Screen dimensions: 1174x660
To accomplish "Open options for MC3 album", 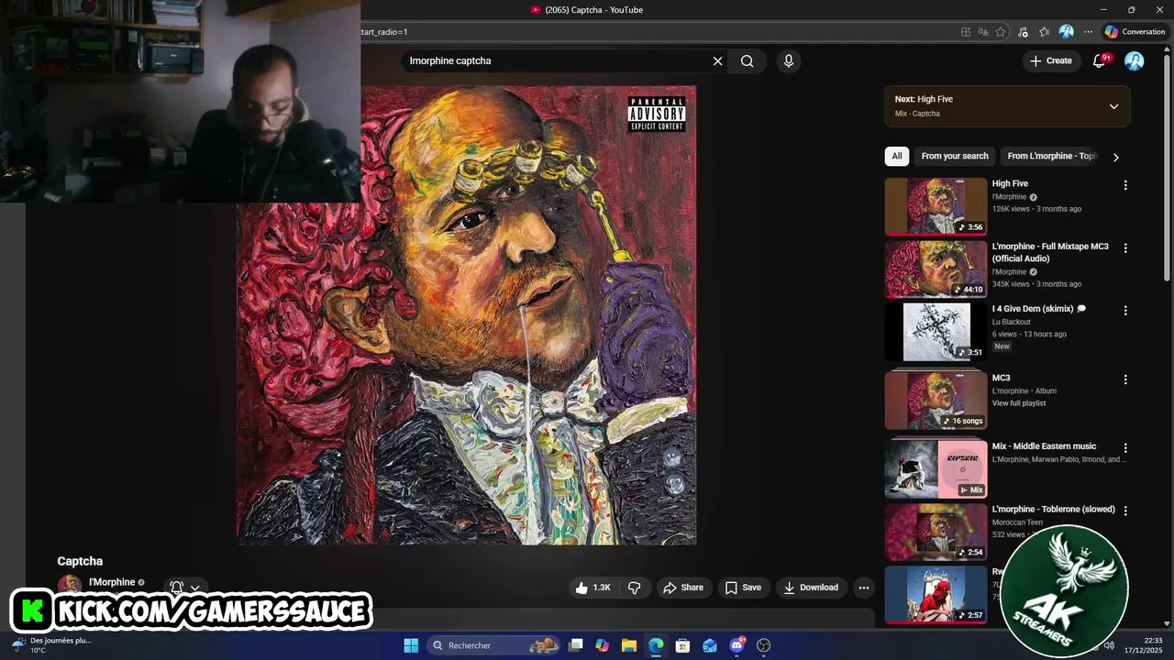I will (1125, 379).
